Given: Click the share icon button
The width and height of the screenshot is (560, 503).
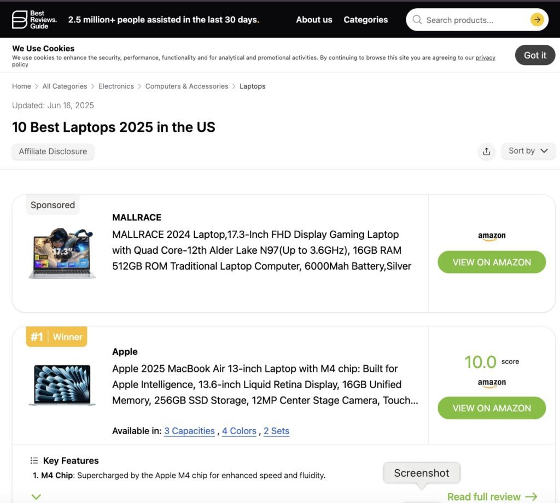Looking at the screenshot, I should [486, 151].
